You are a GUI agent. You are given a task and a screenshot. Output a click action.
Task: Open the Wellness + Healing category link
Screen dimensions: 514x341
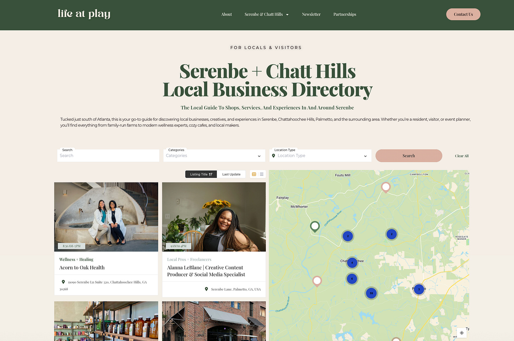click(76, 259)
